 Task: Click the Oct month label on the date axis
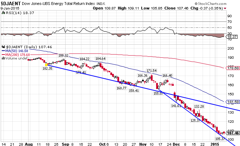[x=102, y=144]
